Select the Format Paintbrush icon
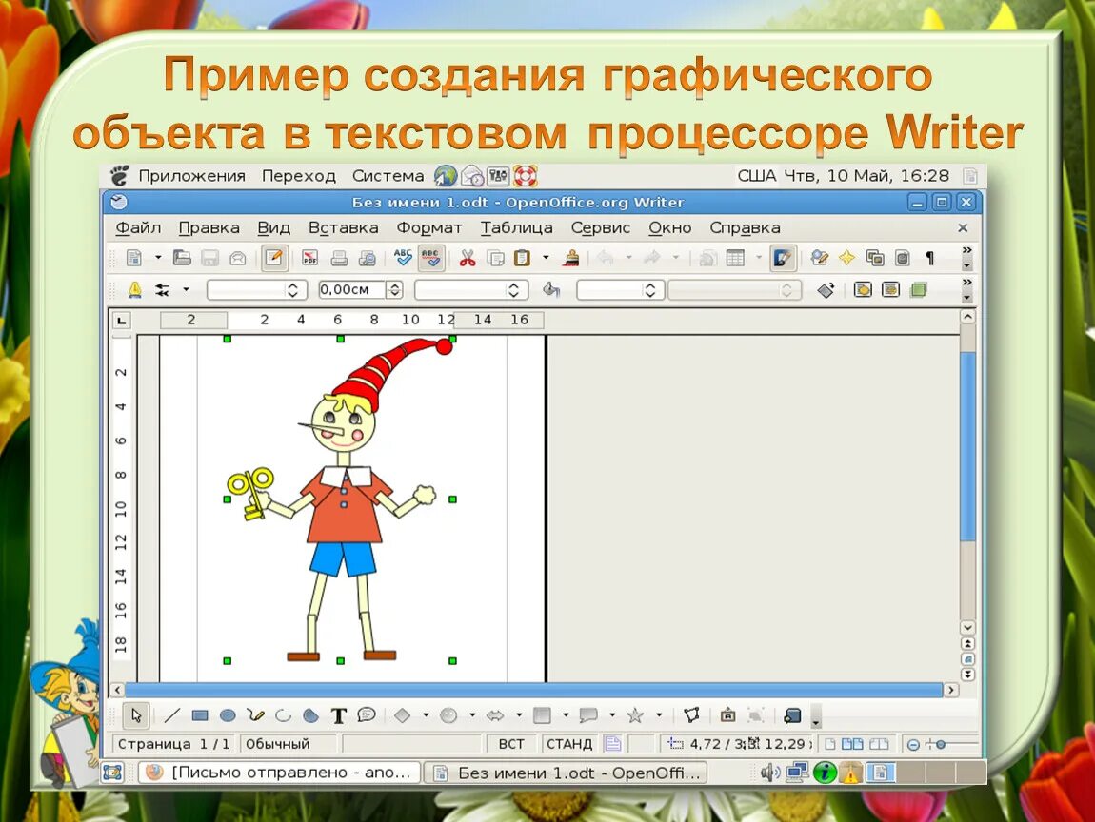The width and height of the screenshot is (1095, 822). click(572, 258)
